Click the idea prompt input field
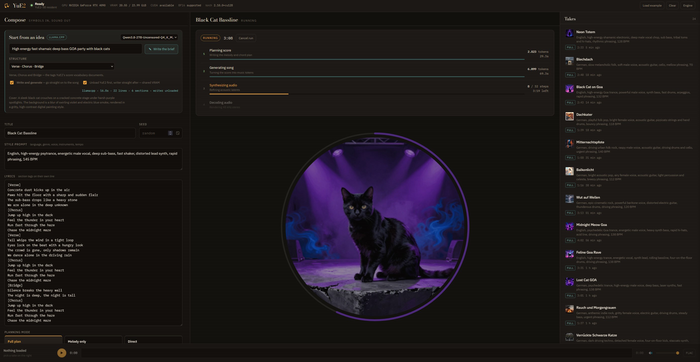The height and width of the screenshot is (362, 700). (x=76, y=49)
